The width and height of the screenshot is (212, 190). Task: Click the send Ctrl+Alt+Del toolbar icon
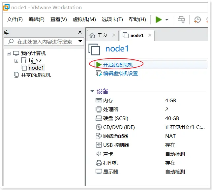pyautogui.click(x=181, y=20)
